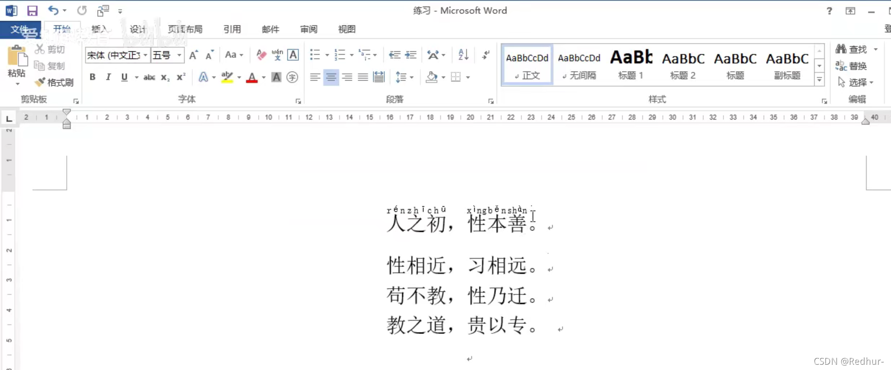Save the document with the floppy icon
Screen dimensions: 891x370
pos(32,11)
